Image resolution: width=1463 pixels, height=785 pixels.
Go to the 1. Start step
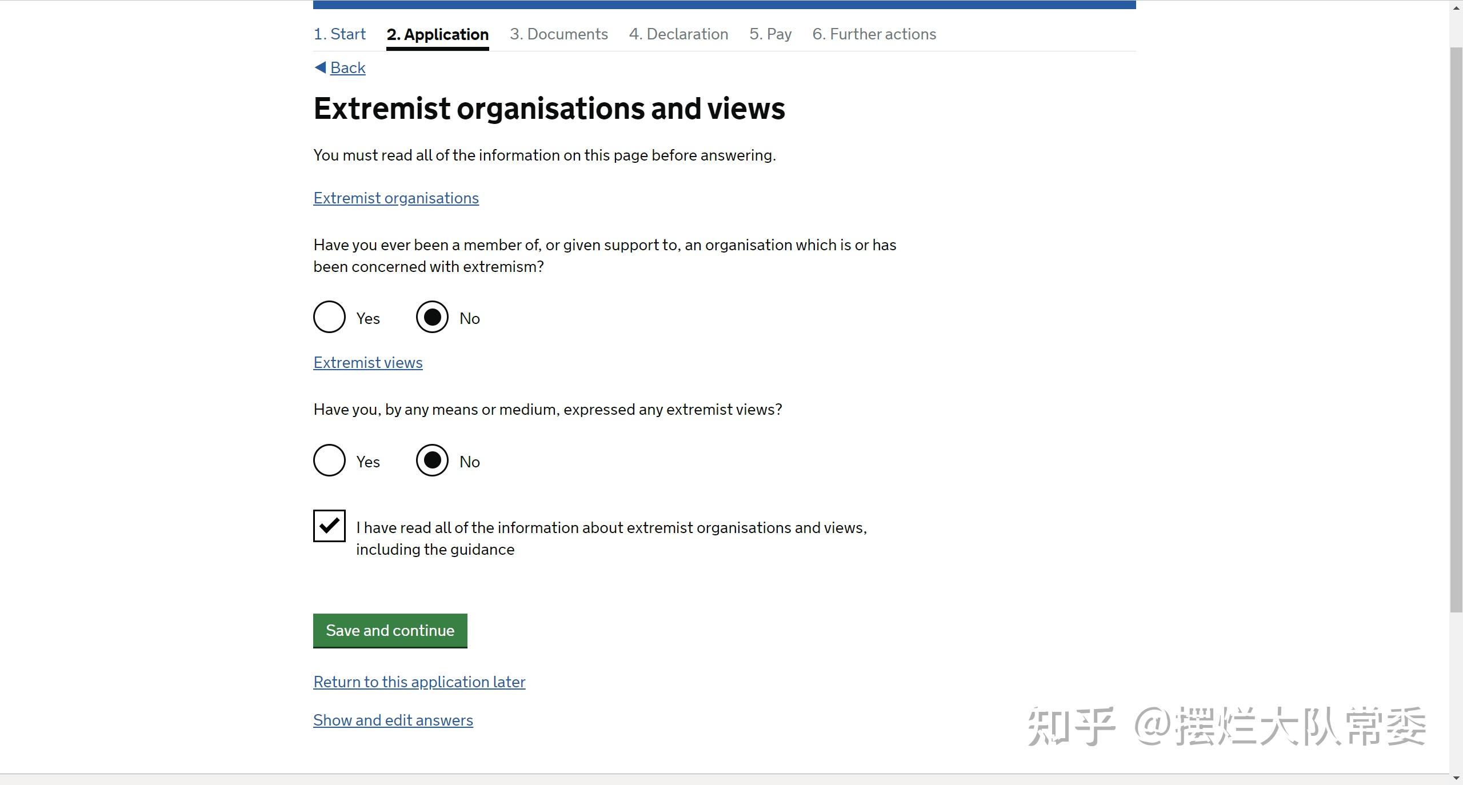coord(339,34)
